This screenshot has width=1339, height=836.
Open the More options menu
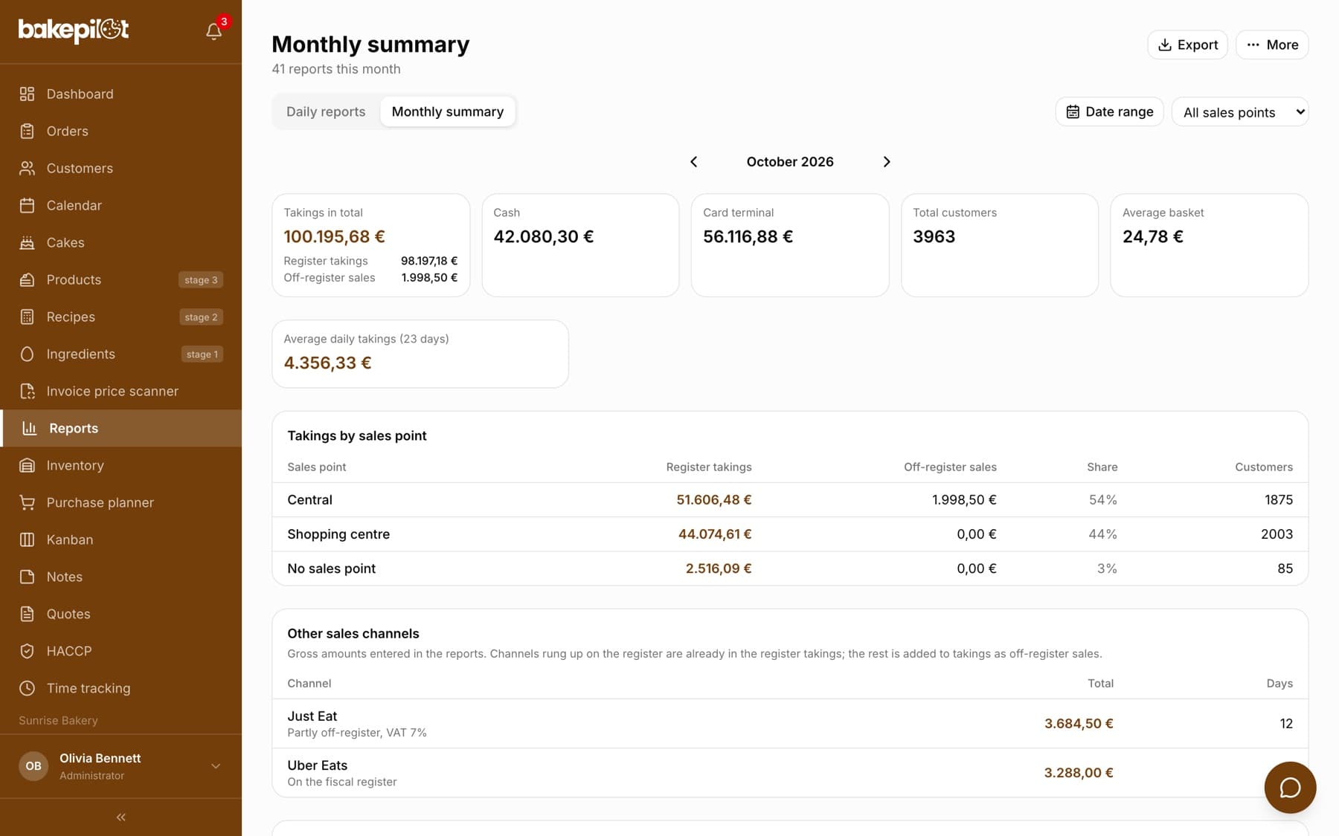pos(1272,45)
